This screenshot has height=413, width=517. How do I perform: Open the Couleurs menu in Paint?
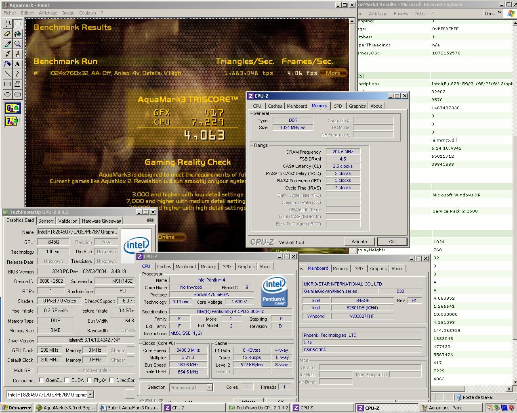[x=88, y=13]
